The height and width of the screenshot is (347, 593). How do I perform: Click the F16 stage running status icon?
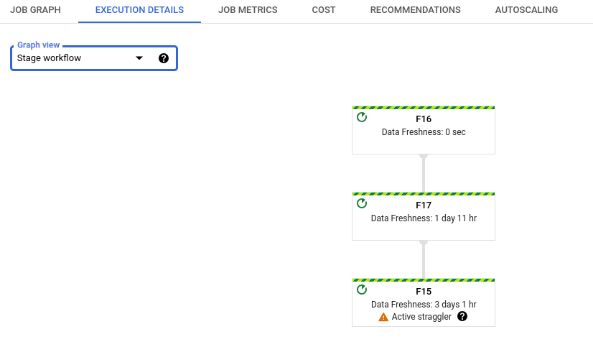point(362,117)
